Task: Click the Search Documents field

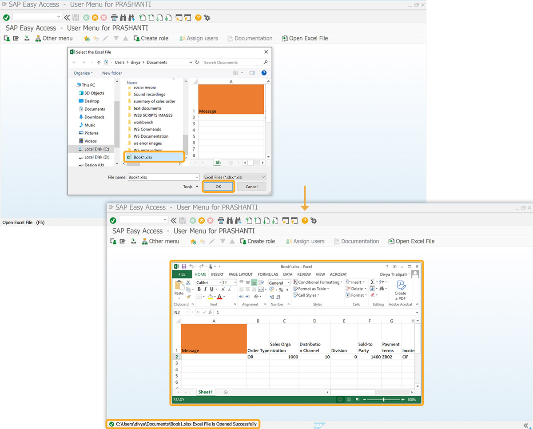Action: [236, 62]
